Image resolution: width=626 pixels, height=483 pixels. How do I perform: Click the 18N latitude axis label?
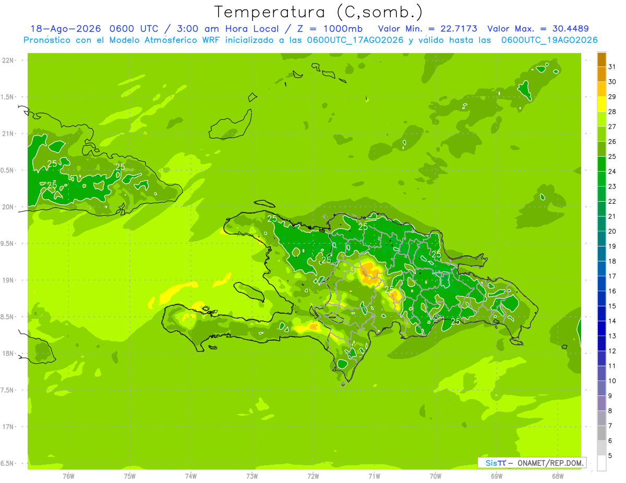(x=8, y=353)
